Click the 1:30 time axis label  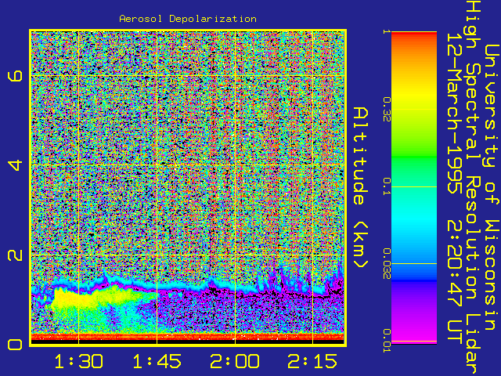coord(78,361)
